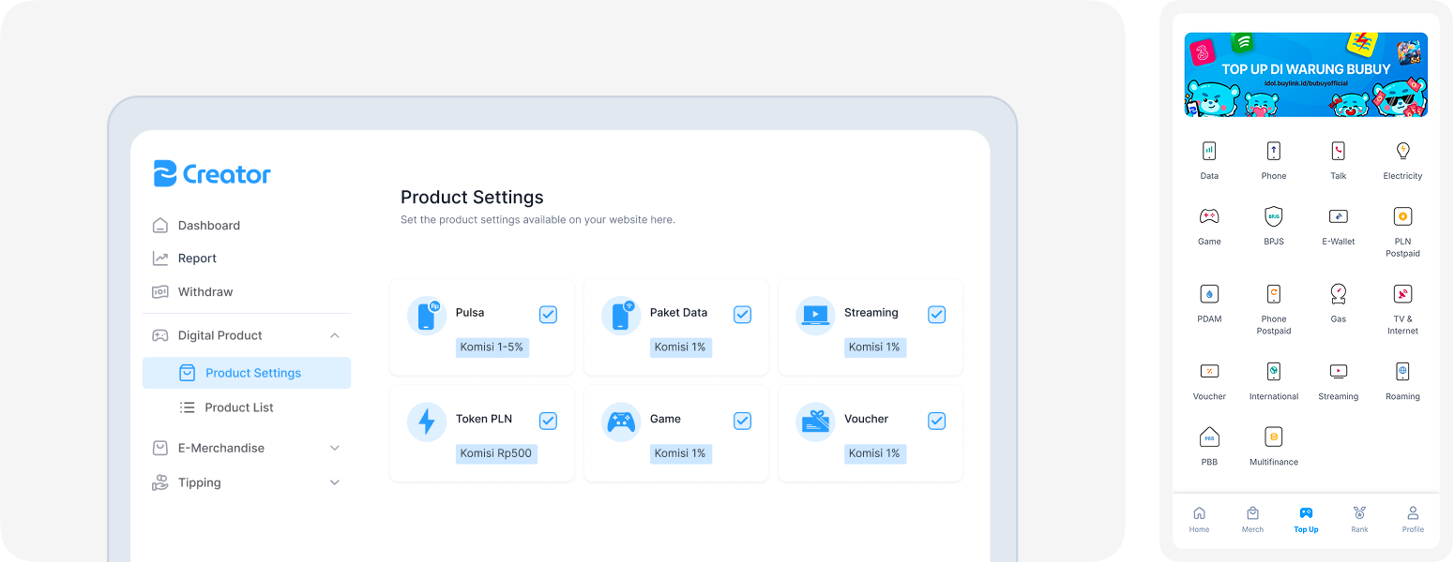
Task: Collapse the Digital Product section
Action: tap(335, 335)
